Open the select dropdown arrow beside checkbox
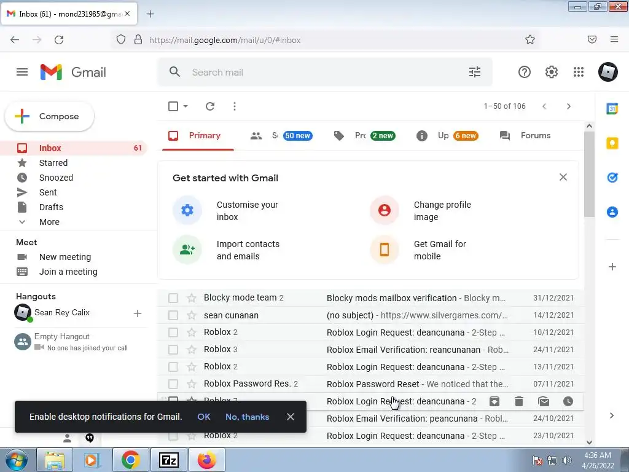The width and height of the screenshot is (629, 472). click(x=186, y=106)
